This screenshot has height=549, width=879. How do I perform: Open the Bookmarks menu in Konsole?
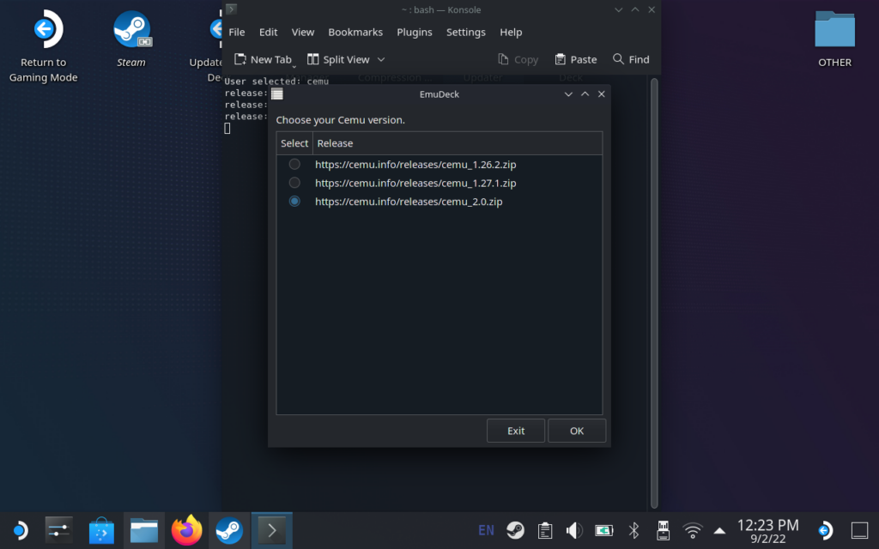355,32
